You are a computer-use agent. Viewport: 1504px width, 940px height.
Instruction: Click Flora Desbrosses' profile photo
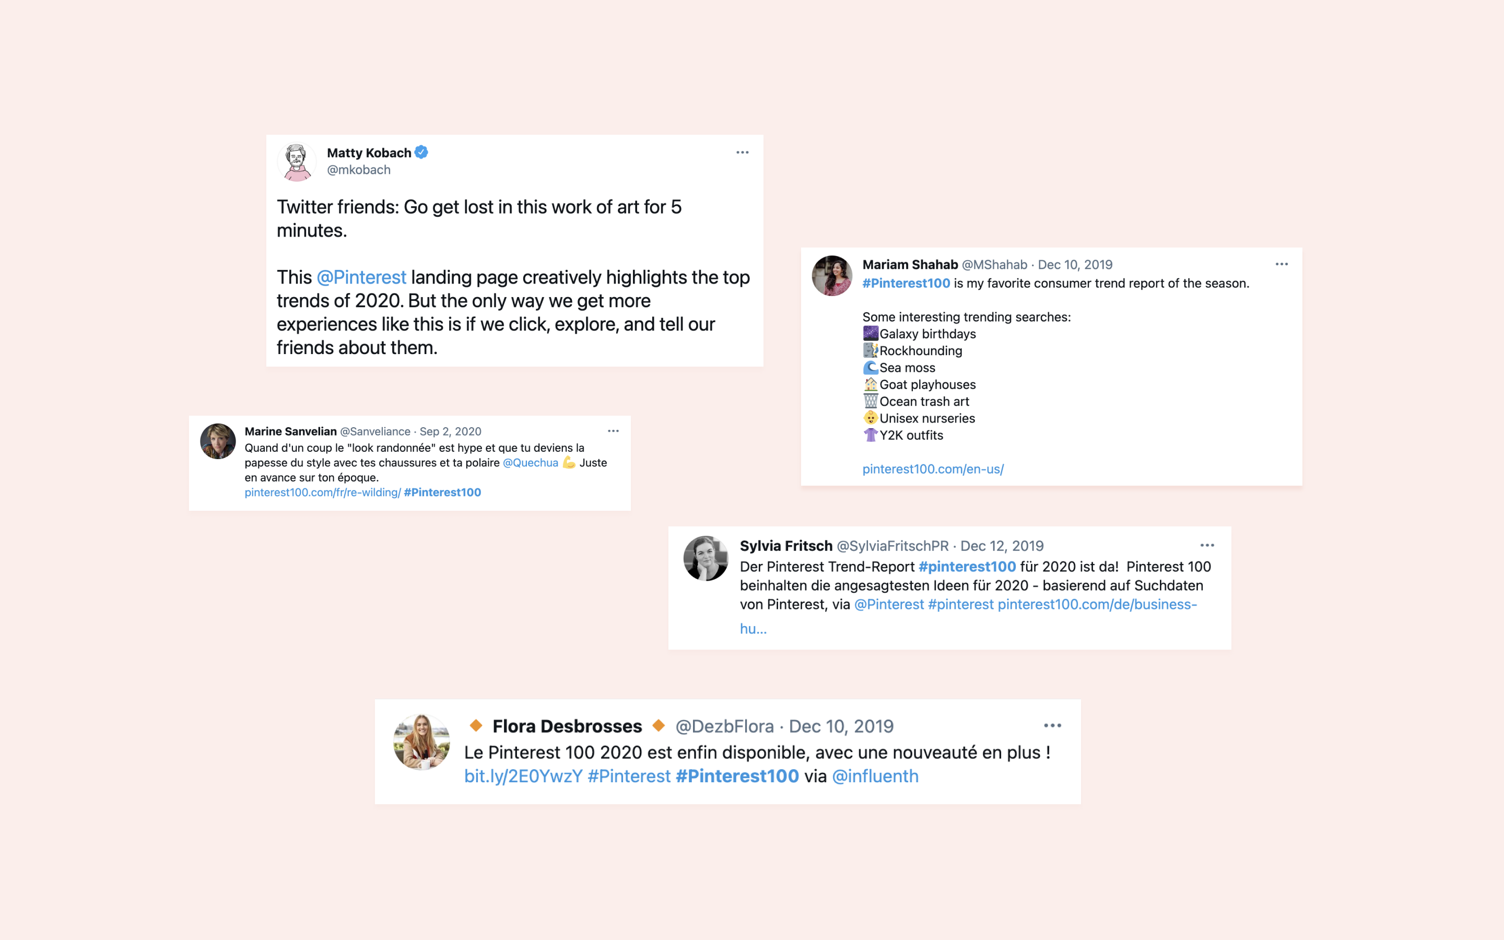tap(421, 742)
